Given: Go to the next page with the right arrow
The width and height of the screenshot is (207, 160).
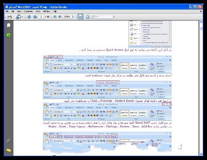Looking at the screenshot, I should (x=35, y=17).
